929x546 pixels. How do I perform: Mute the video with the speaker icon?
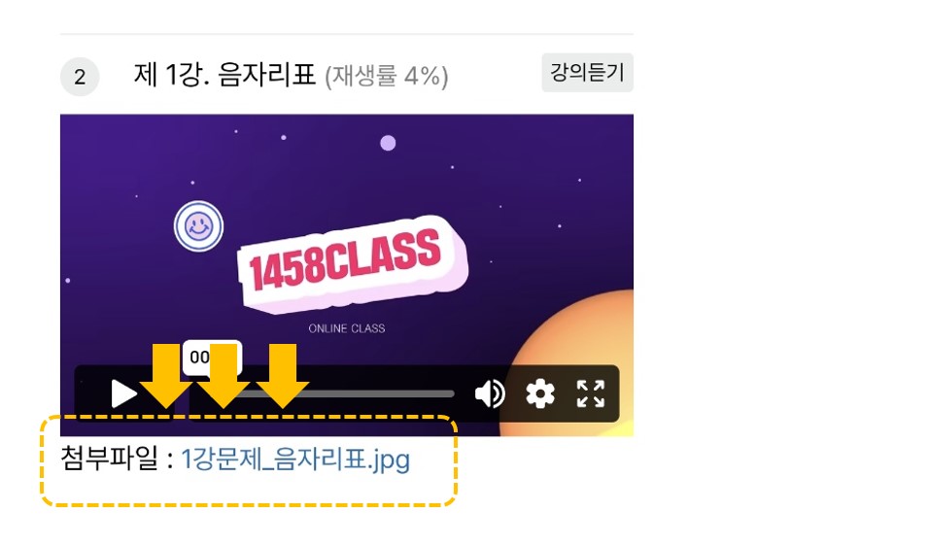coord(490,393)
